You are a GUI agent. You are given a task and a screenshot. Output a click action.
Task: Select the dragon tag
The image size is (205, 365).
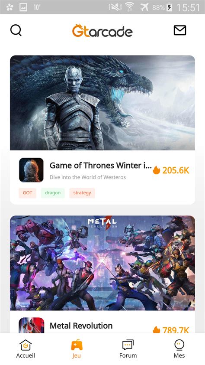tap(53, 193)
